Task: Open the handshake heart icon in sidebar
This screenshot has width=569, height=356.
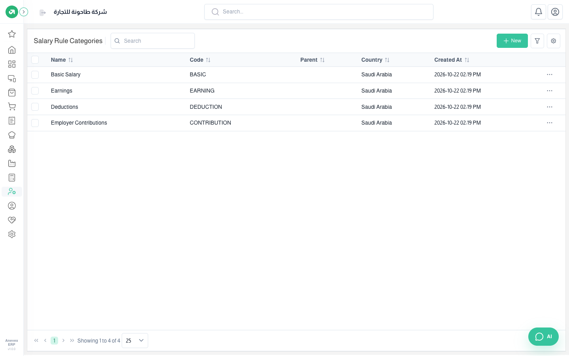Action: click(x=12, y=220)
